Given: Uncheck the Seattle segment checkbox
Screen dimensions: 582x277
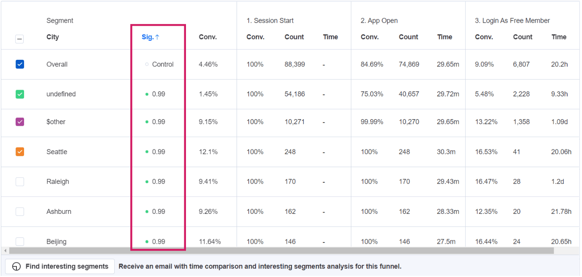Looking at the screenshot, I should (x=20, y=152).
